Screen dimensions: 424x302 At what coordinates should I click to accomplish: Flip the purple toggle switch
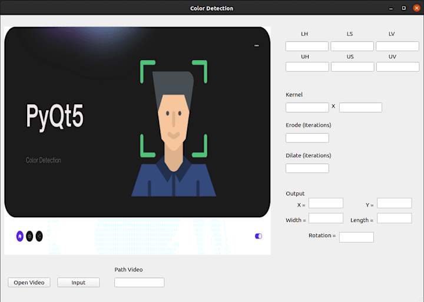259,236
